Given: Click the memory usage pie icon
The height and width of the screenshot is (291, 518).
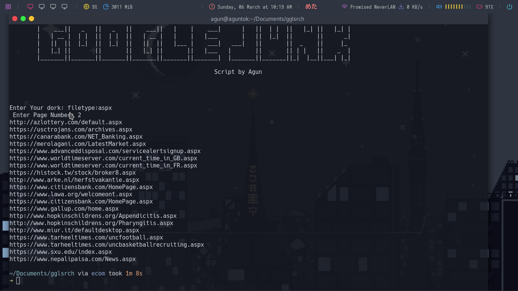Looking at the screenshot, I should (106, 7).
